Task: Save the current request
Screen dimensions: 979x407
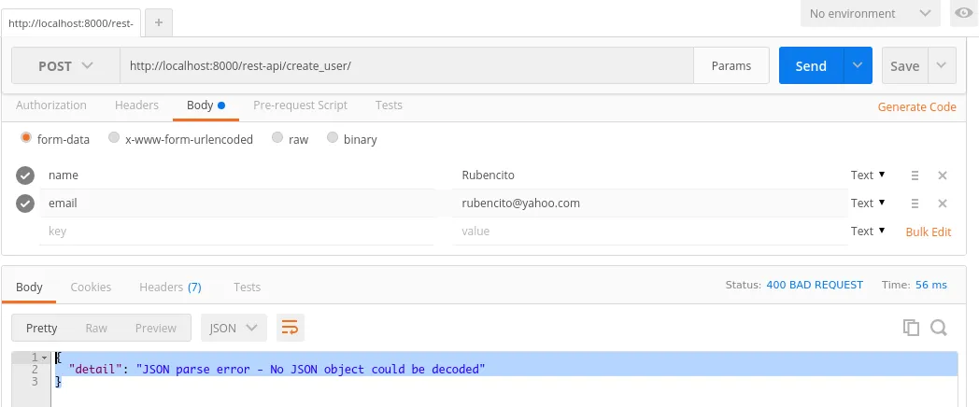Action: click(904, 65)
